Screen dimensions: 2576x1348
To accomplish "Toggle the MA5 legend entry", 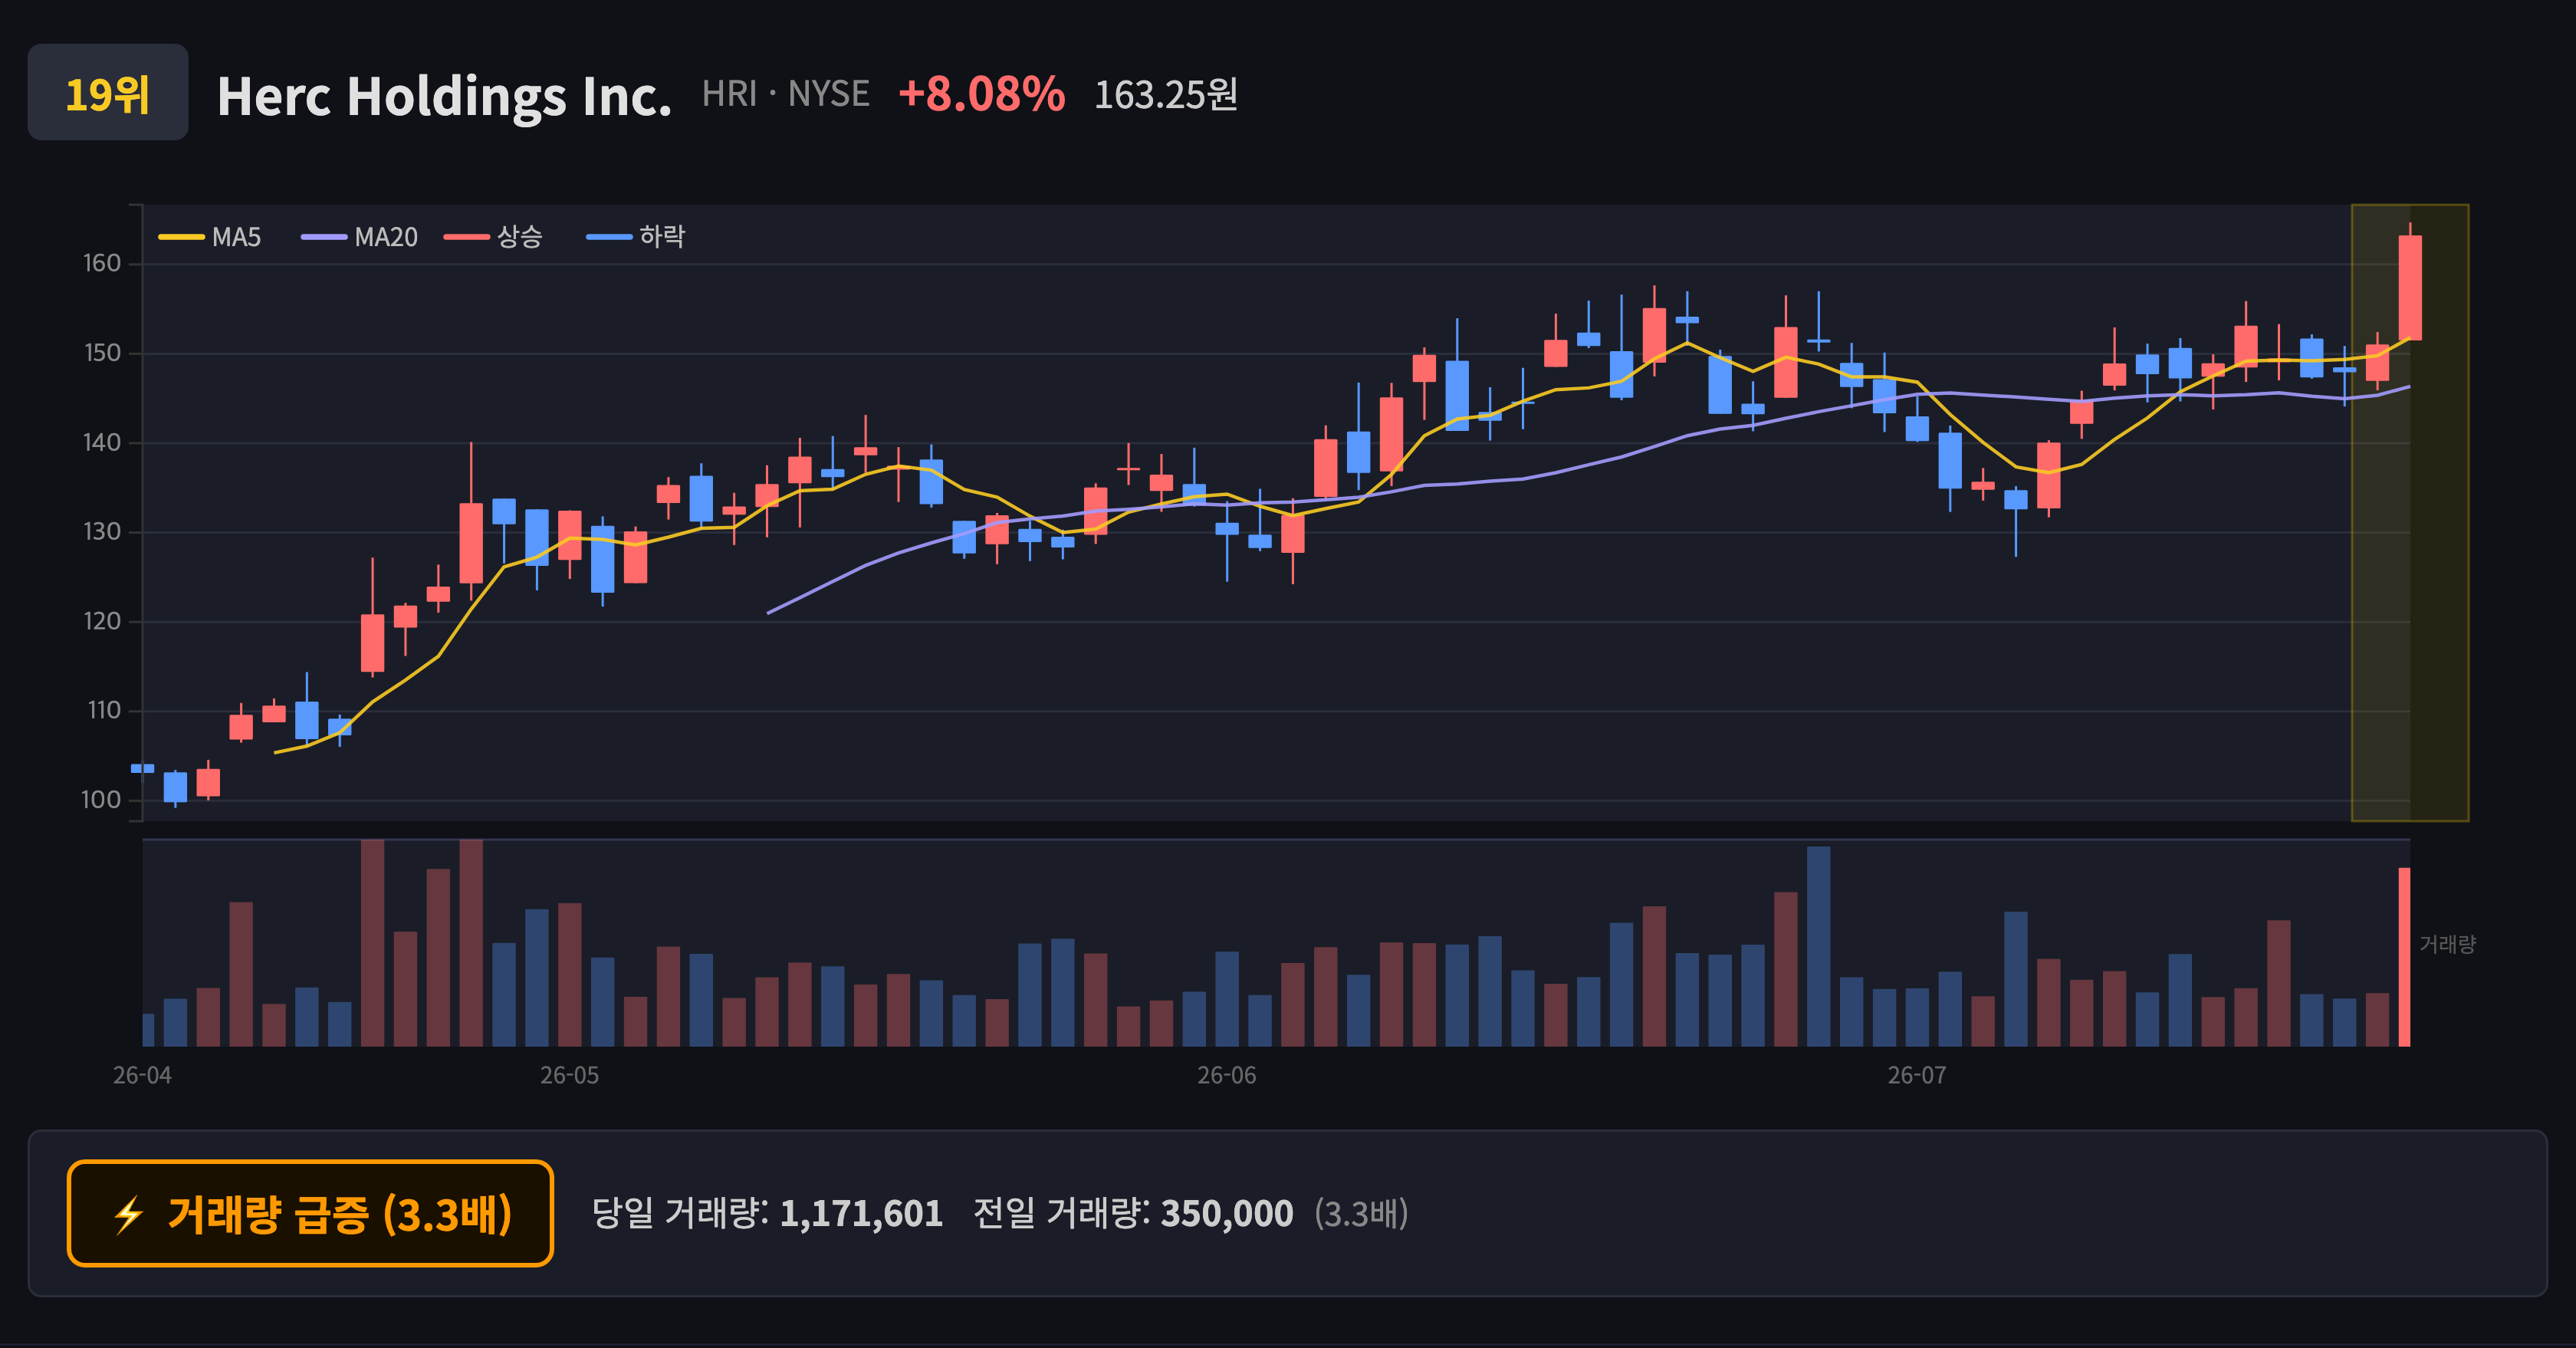I will click(x=210, y=237).
